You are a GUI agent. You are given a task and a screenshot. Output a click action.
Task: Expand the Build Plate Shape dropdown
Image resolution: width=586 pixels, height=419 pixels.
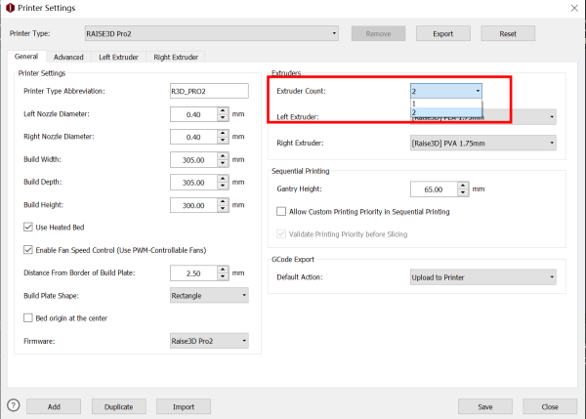[x=208, y=294]
